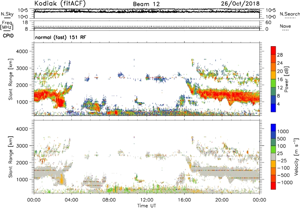Click the '20:00' time axis label
Screen dimensions: 300x208
click(x=222, y=200)
